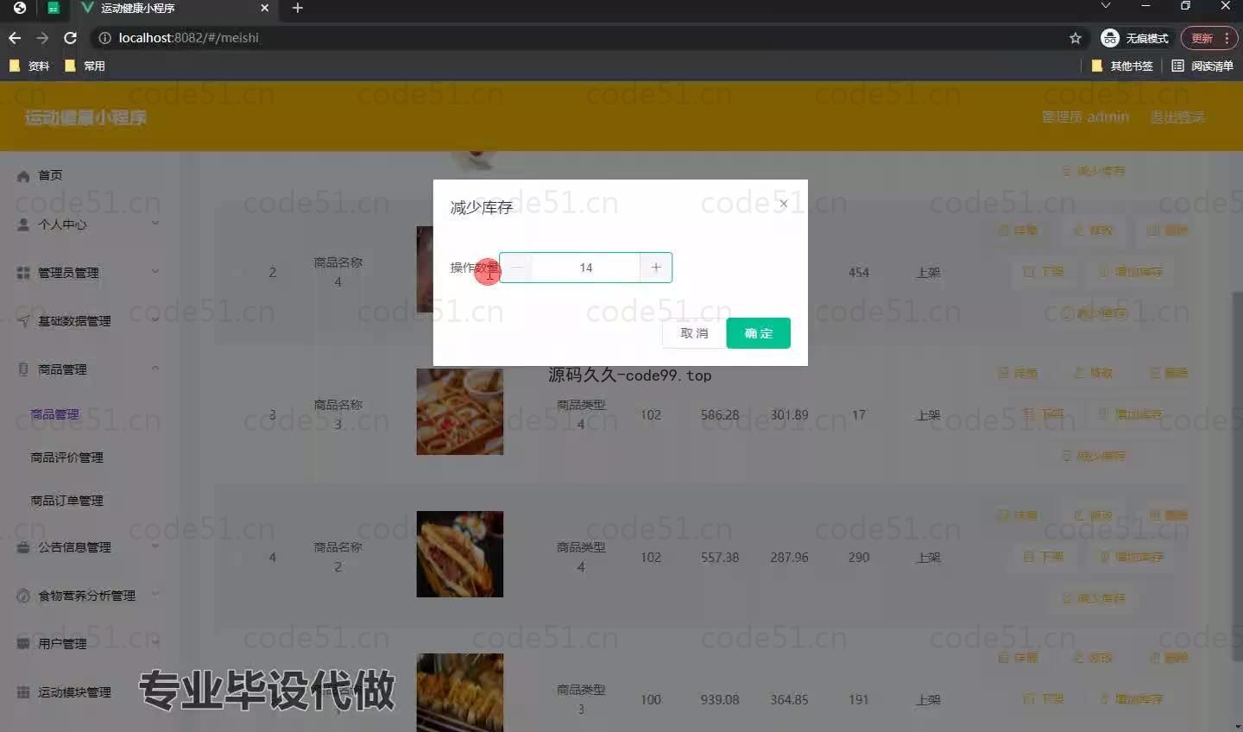This screenshot has height=732, width=1243.
Task: Click 增加库存 in the 商品名称 3 row
Action: point(1131,414)
